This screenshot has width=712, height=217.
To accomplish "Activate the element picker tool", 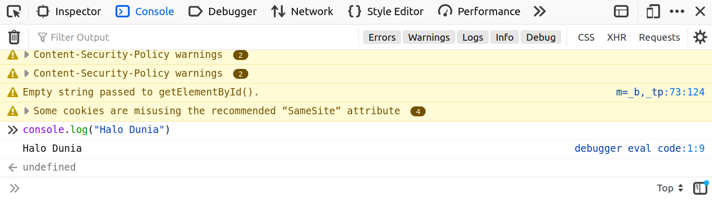I will [14, 11].
